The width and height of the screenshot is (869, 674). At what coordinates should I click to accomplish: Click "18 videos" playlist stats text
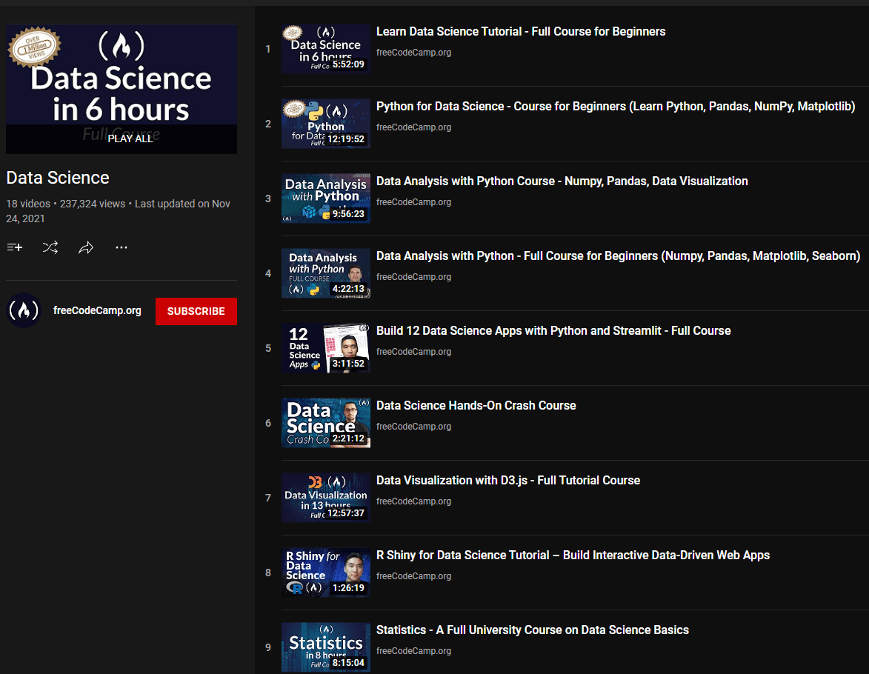[x=28, y=204]
